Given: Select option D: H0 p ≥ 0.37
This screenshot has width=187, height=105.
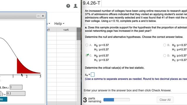Looking at the screenshot, I should [165, 55].
